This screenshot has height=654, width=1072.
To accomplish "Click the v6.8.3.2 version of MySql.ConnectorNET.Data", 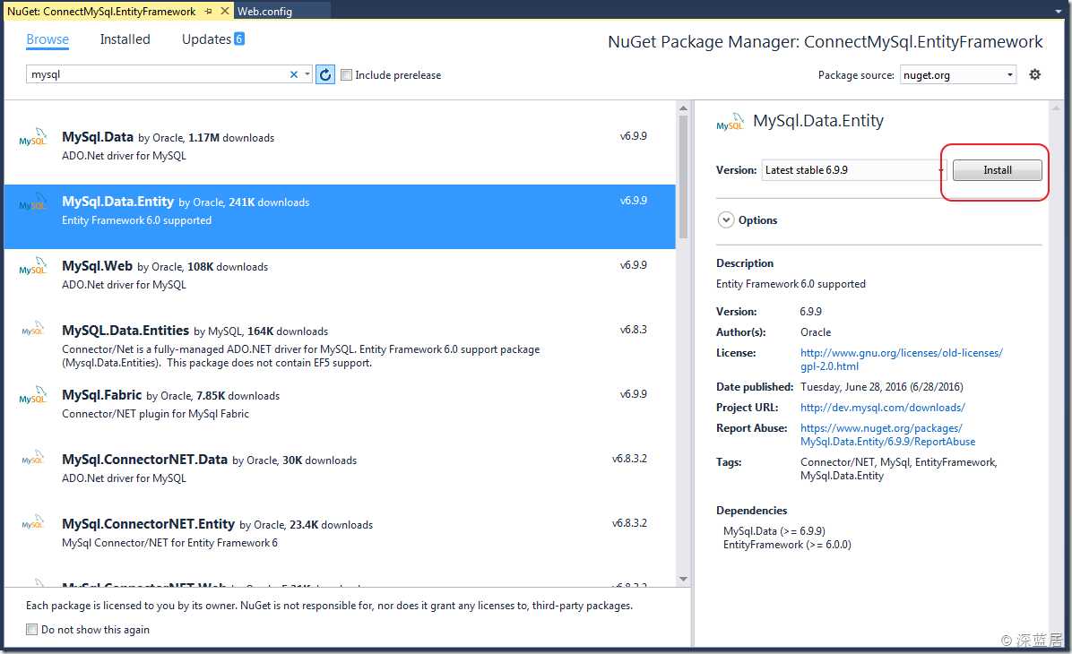I will (x=629, y=459).
